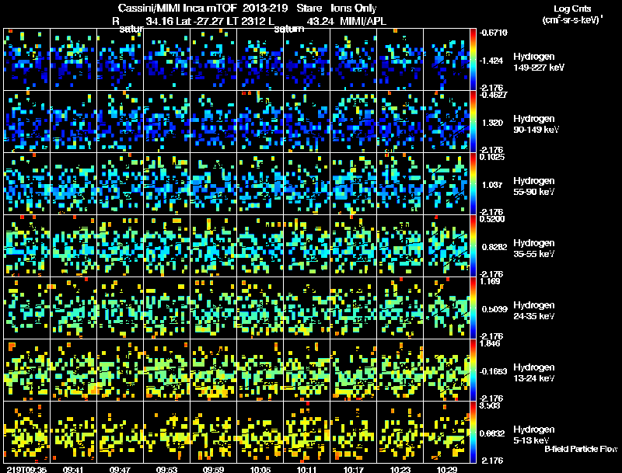This screenshot has height=473, width=622.
Task: Click the -1.424 colorbar midpoint value
Action: pyautogui.click(x=491, y=61)
